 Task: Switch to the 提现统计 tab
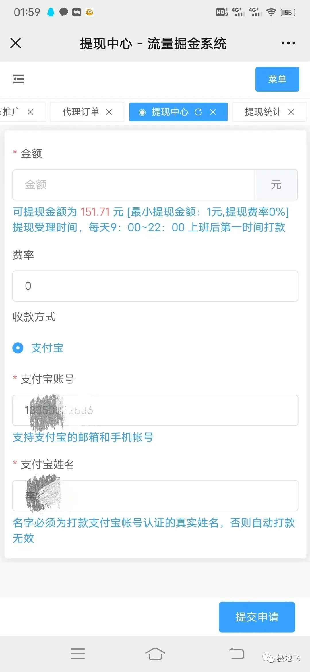(x=263, y=112)
